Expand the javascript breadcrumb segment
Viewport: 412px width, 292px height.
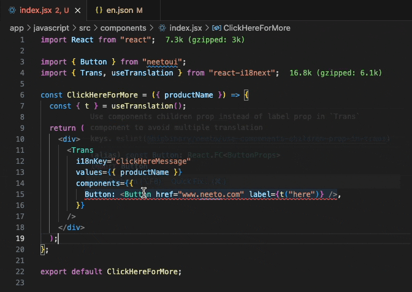[x=50, y=28]
